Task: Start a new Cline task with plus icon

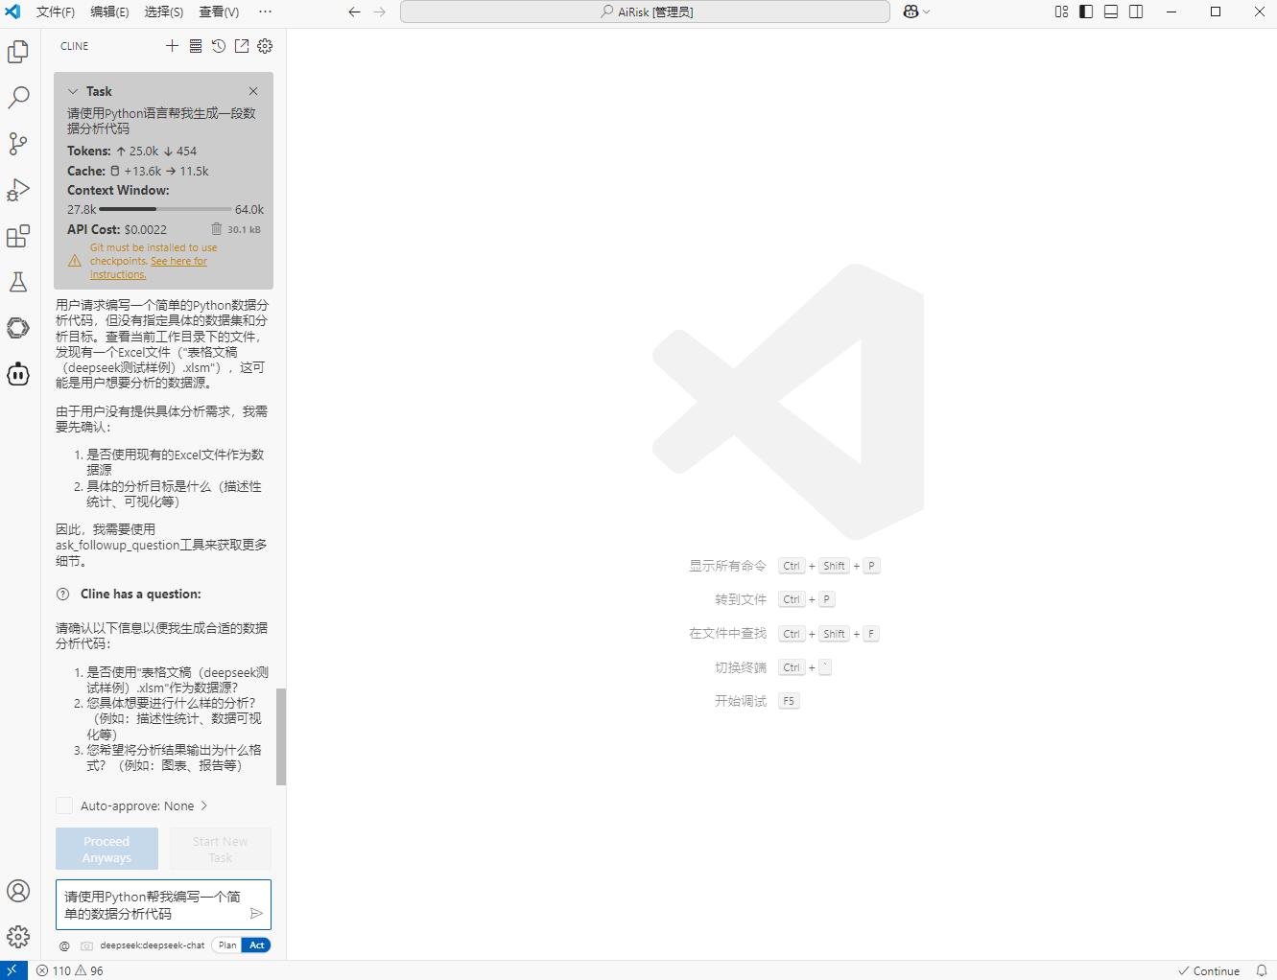Action: pos(172,46)
